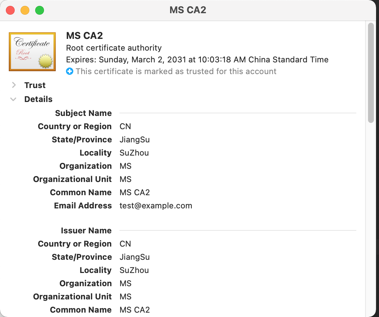Image resolution: width=379 pixels, height=317 pixels.
Task: Select the test@example.com email address value
Action: click(x=156, y=205)
